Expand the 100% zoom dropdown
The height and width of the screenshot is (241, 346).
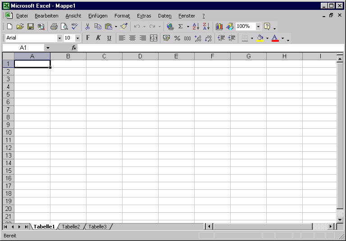tap(258, 26)
